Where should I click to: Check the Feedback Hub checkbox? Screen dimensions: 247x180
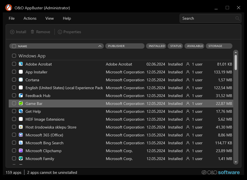point(14,96)
